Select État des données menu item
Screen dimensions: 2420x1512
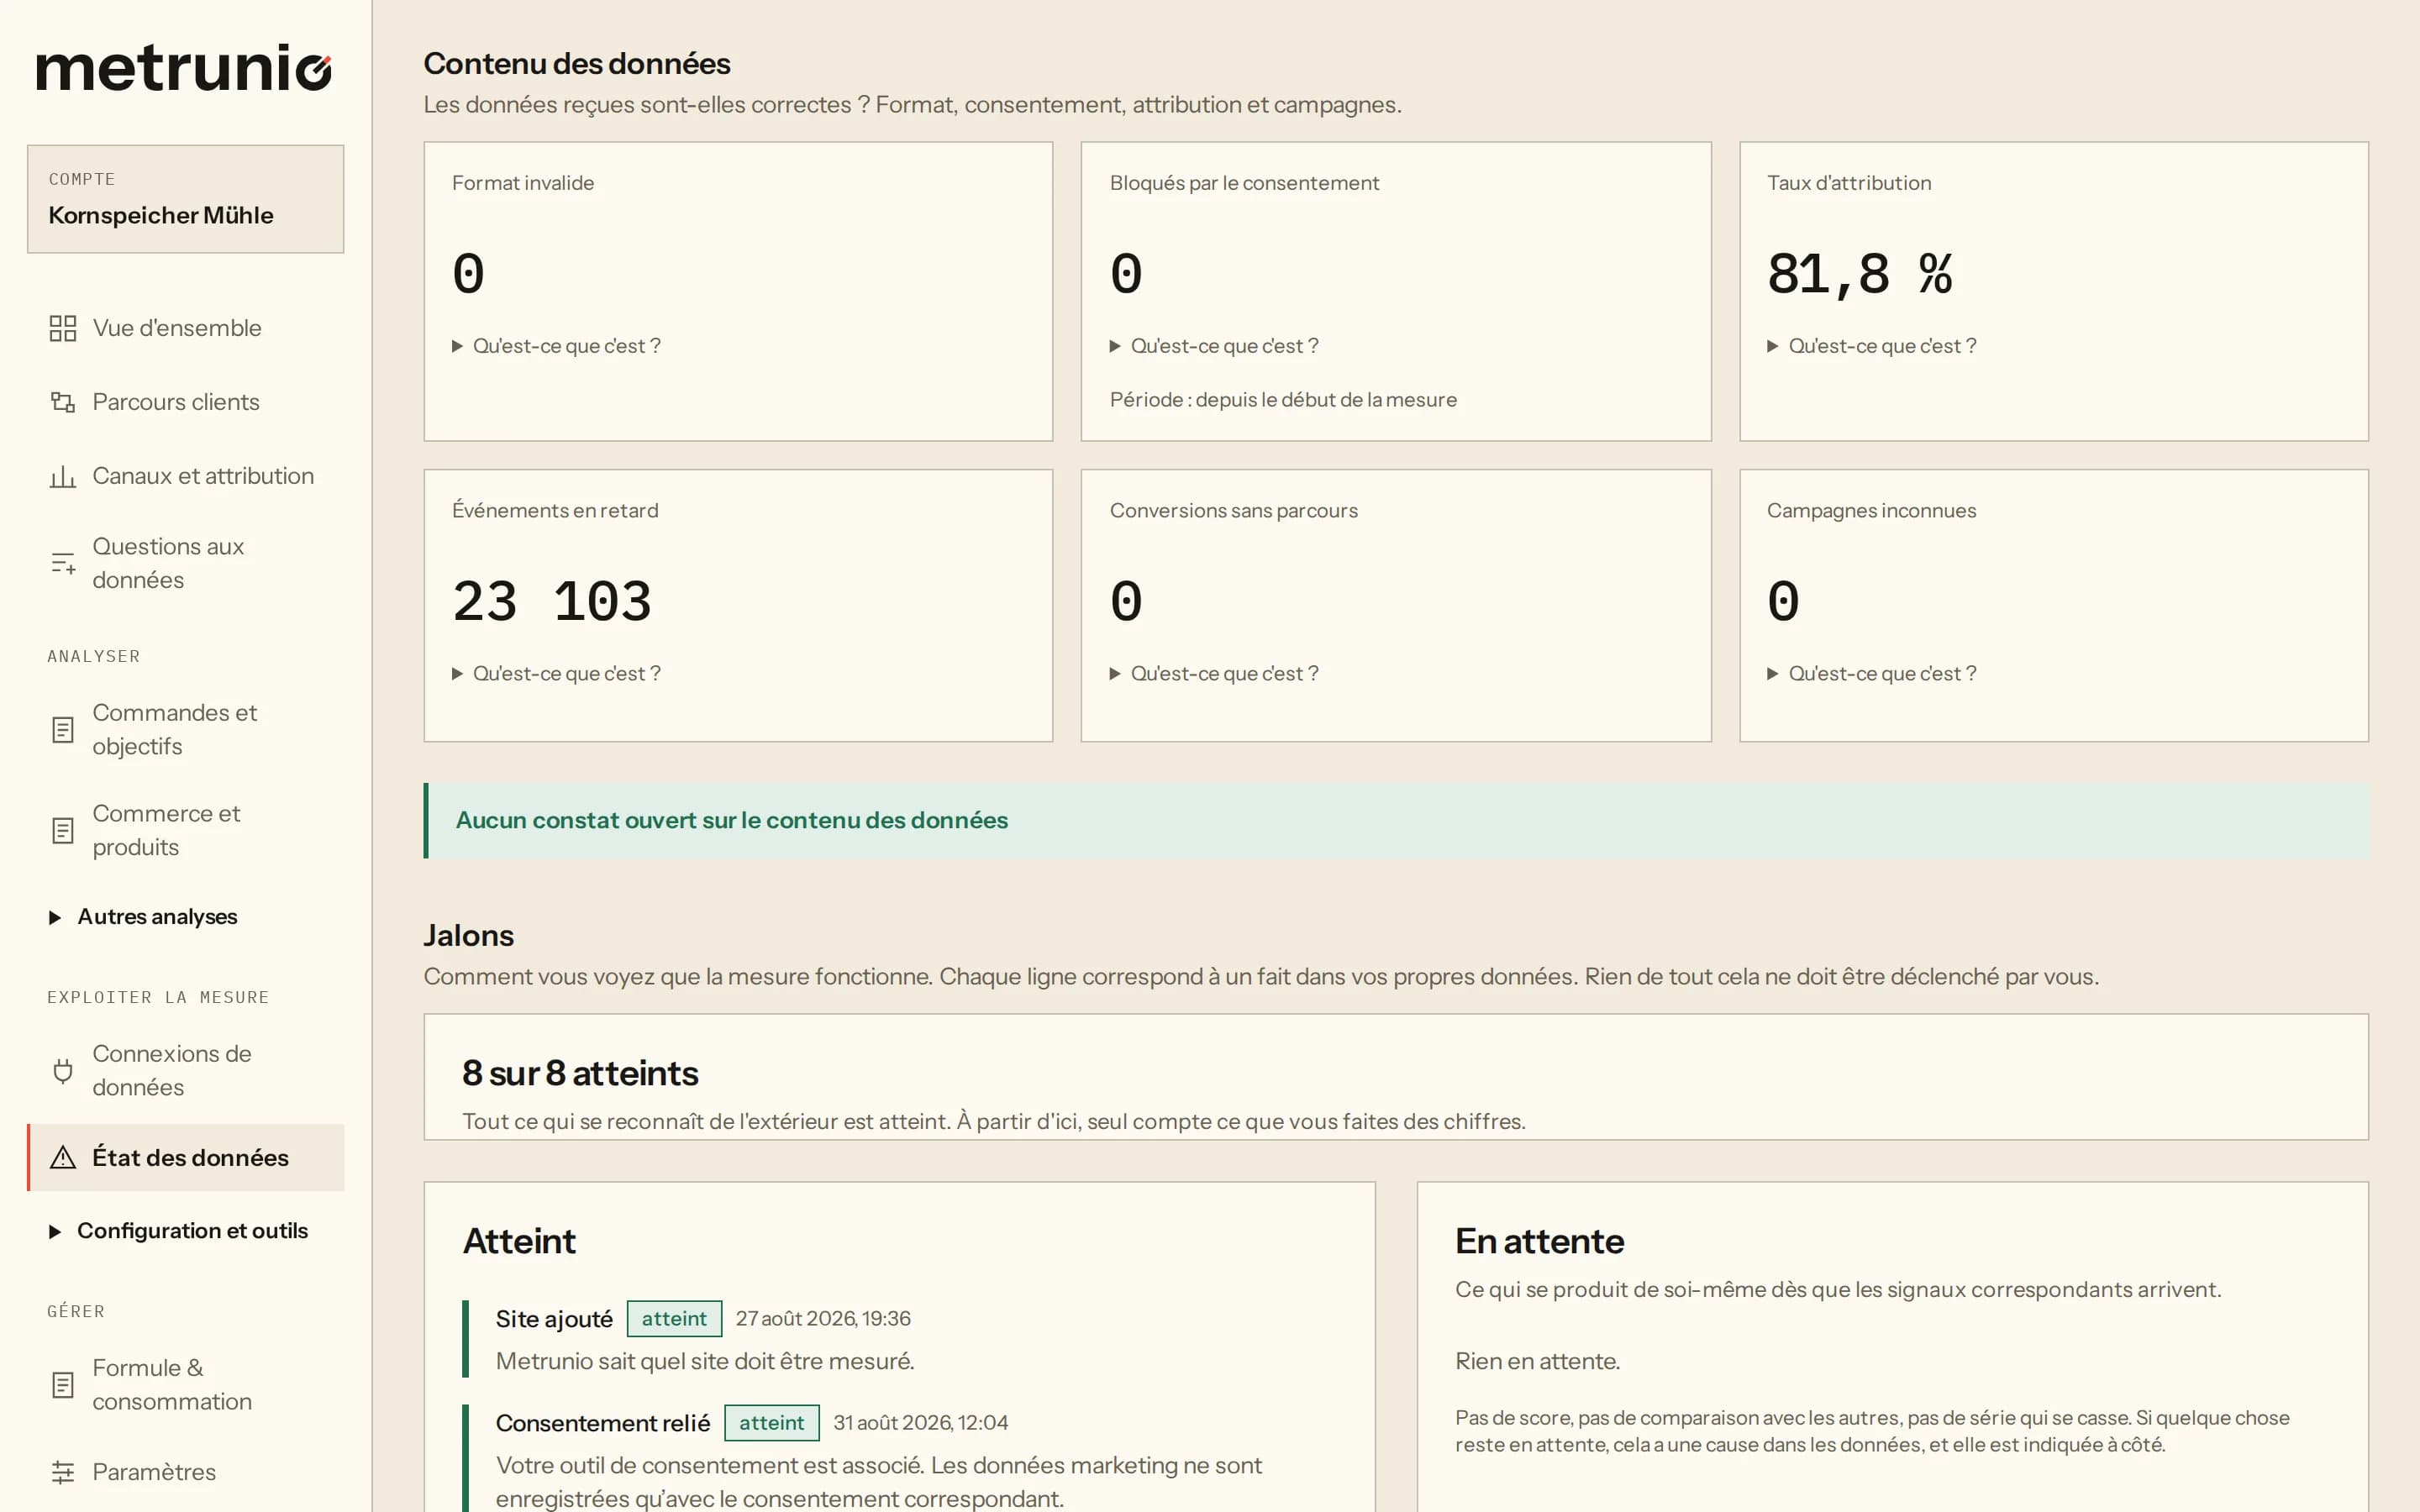[x=186, y=1157]
